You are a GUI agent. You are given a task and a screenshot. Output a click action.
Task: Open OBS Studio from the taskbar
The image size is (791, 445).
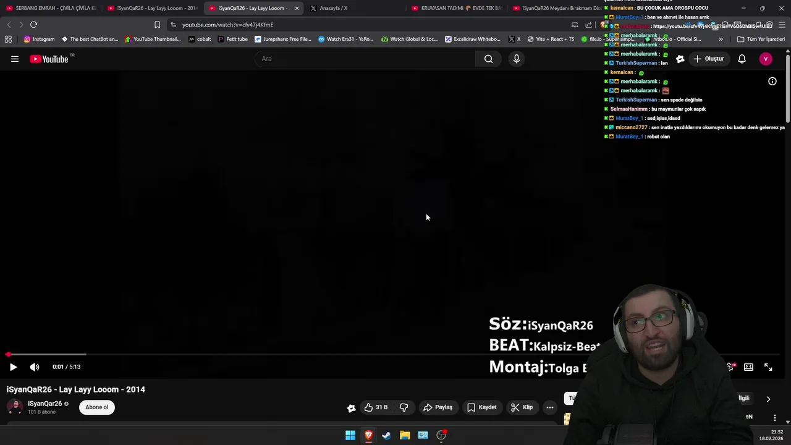[x=441, y=435]
